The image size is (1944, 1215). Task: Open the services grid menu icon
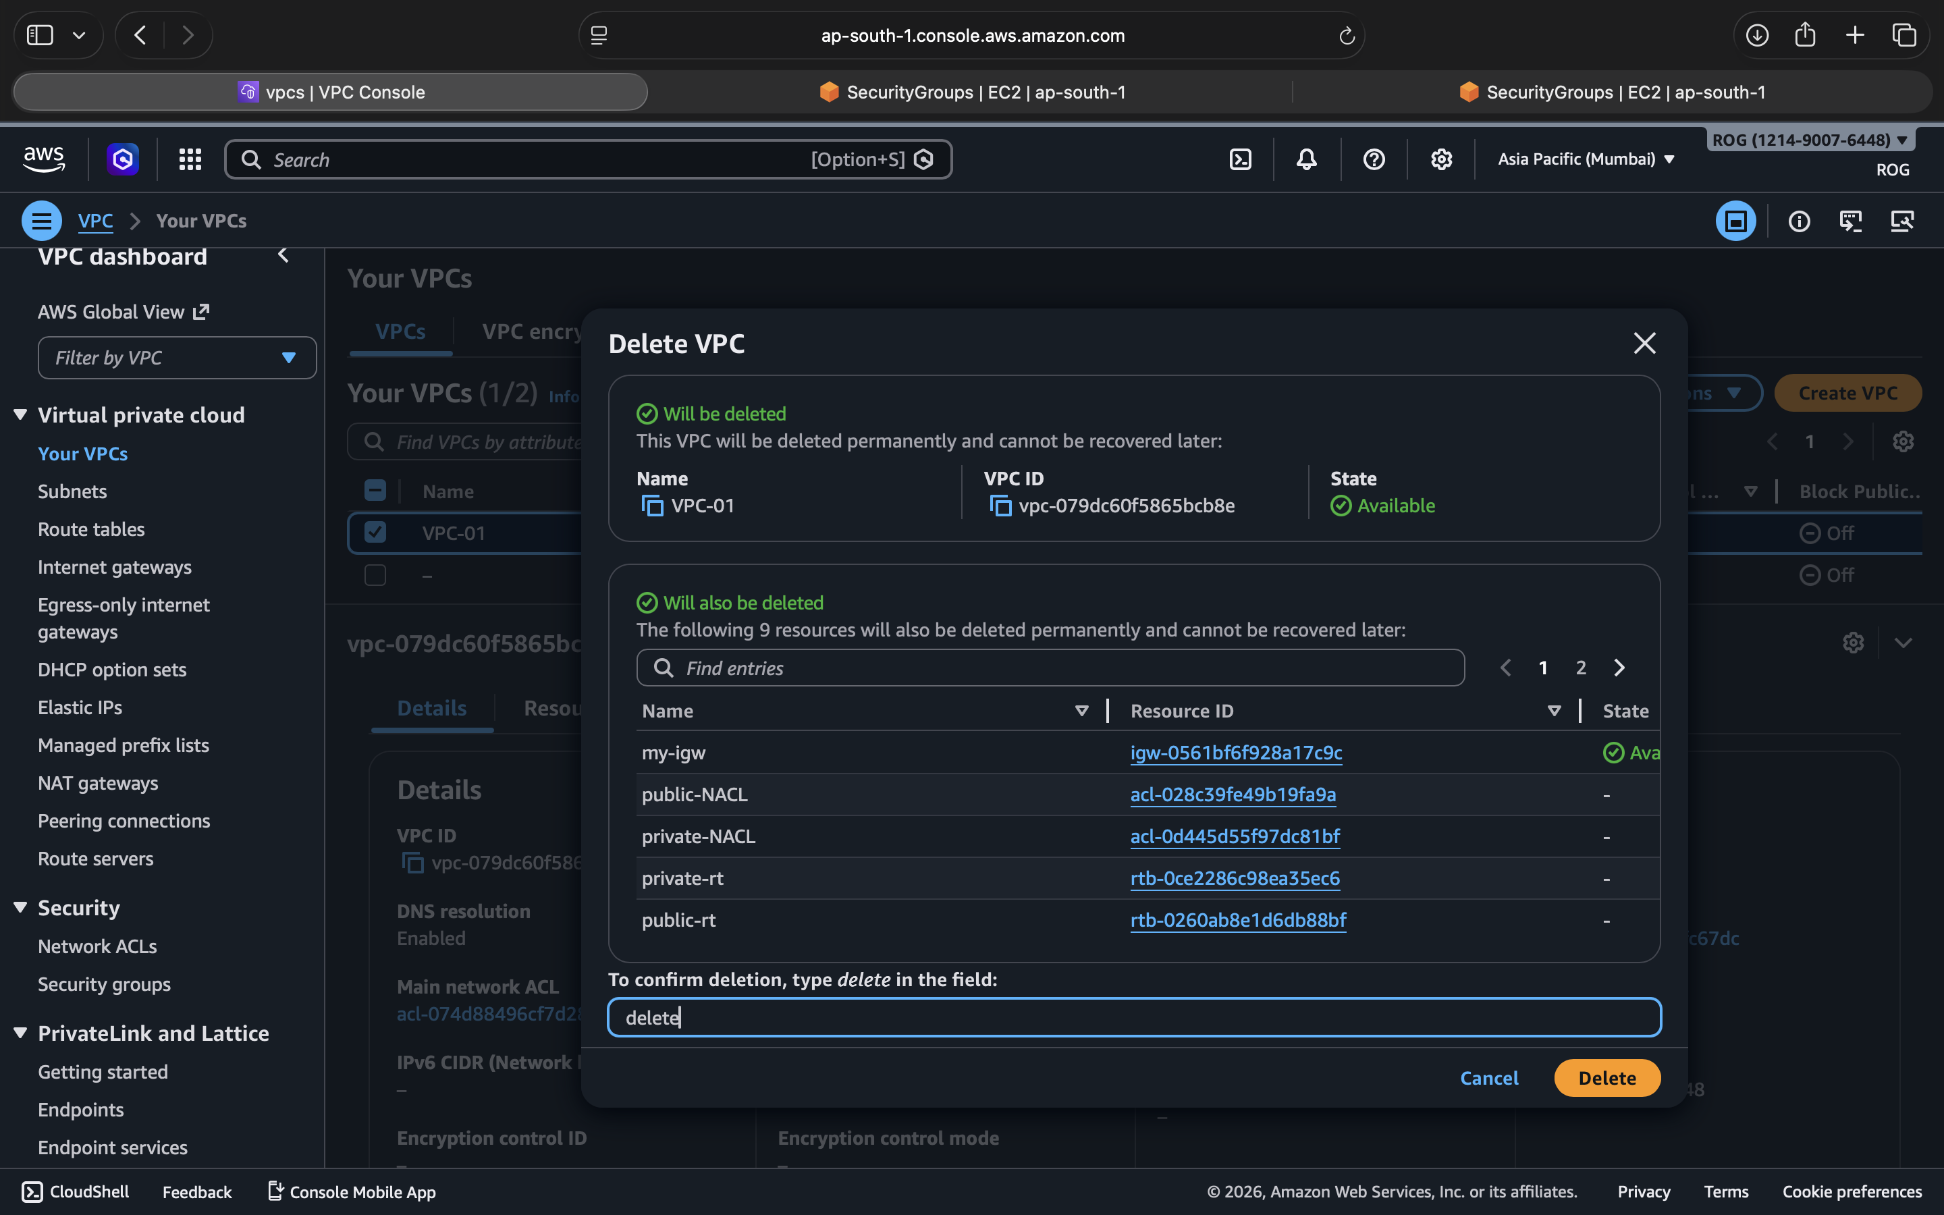pos(190,159)
